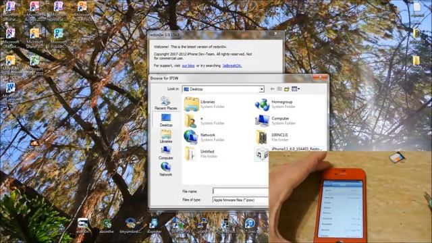Viewport: 432px width, 243px height.
Task: Open the iTunes desktop shortcut
Action: click(x=250, y=225)
